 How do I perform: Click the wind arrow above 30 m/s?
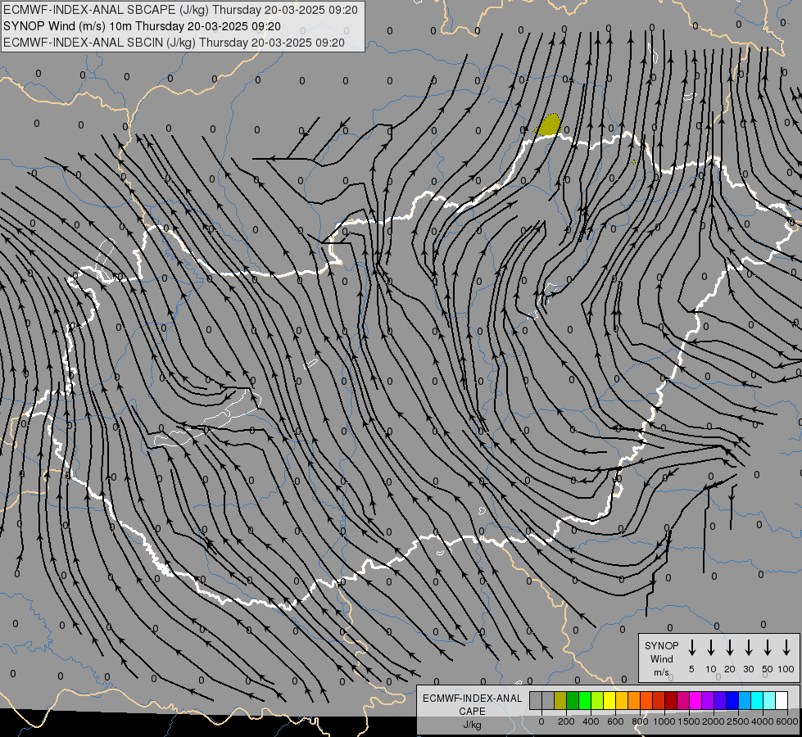(x=748, y=648)
